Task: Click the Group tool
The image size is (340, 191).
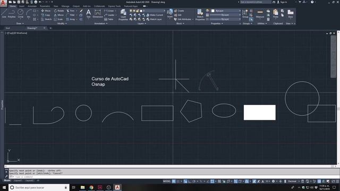Action: (x=245, y=14)
